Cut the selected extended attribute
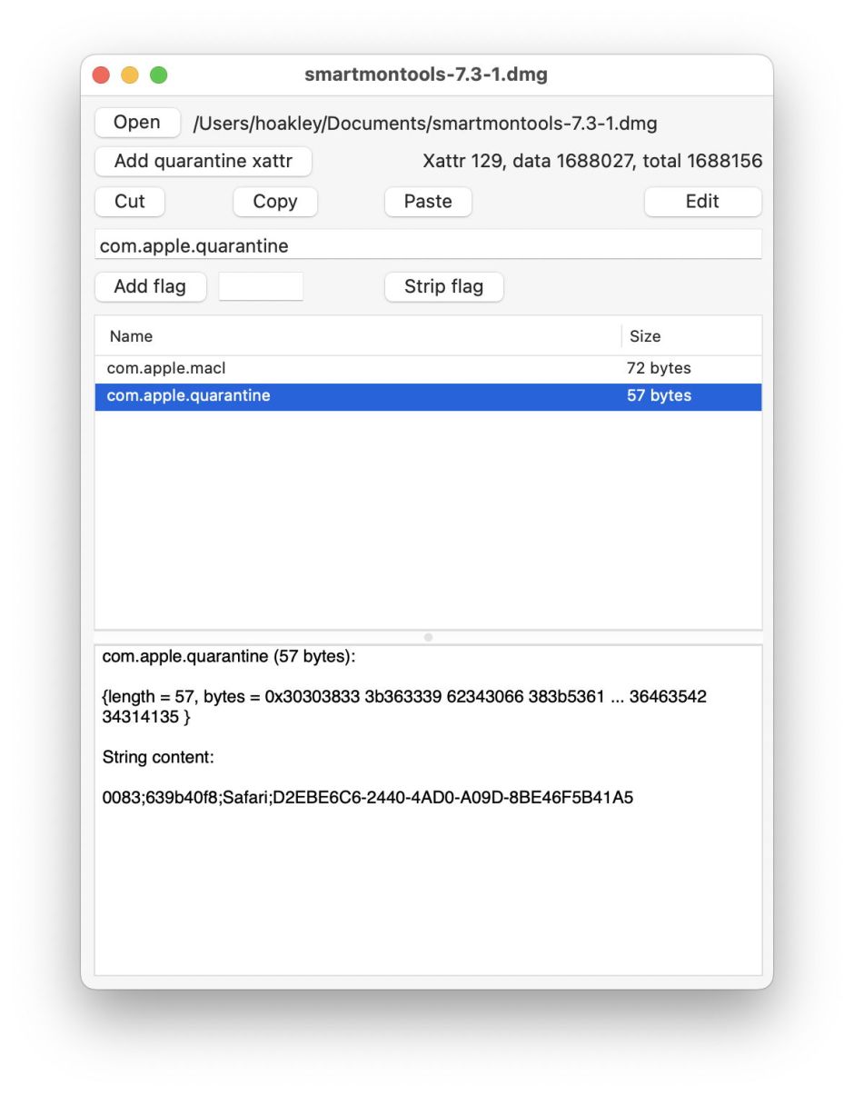854x1096 pixels. [x=129, y=202]
